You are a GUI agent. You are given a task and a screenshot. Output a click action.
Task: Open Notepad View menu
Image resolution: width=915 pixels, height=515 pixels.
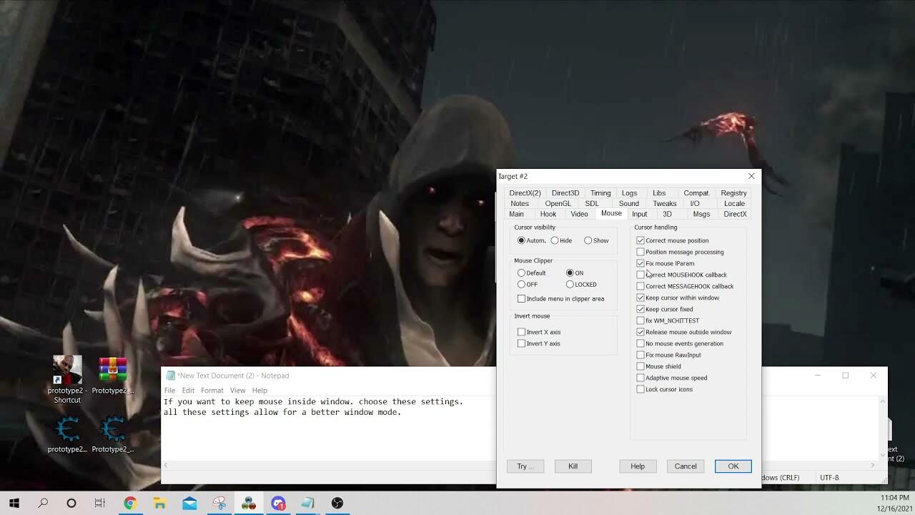[x=237, y=391]
